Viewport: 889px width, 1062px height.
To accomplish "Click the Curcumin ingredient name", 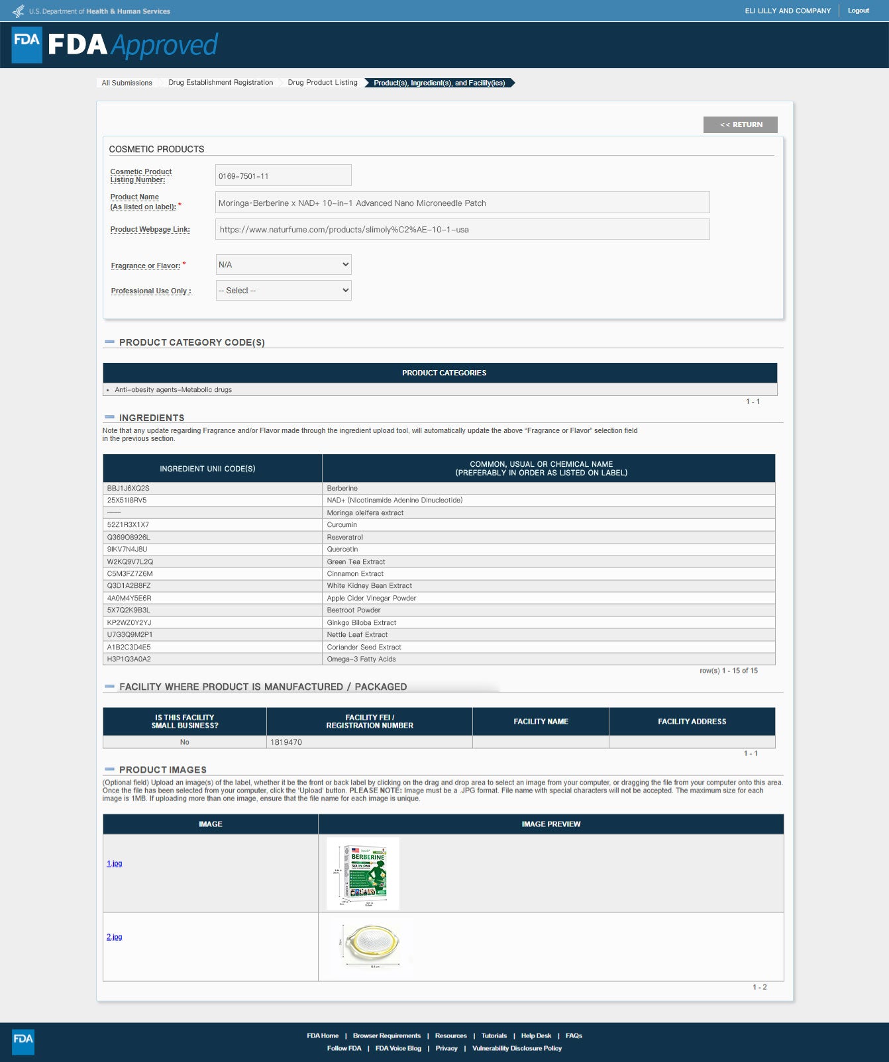I will pos(342,525).
